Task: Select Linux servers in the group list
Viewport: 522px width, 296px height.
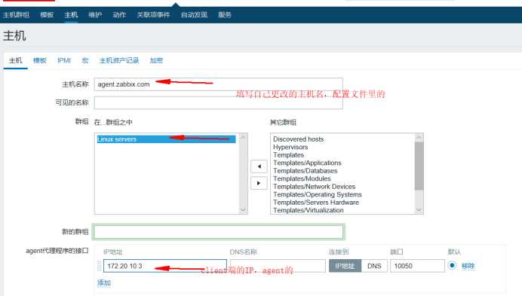Action: click(x=166, y=139)
